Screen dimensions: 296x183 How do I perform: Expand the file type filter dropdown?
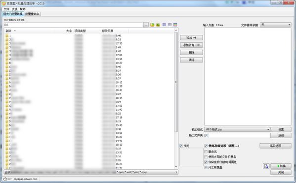tap(91, 172)
